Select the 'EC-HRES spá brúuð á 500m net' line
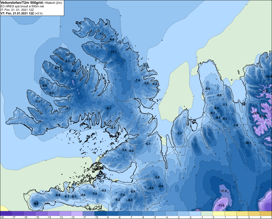This screenshot has width=272, height=219. pos(22,6)
